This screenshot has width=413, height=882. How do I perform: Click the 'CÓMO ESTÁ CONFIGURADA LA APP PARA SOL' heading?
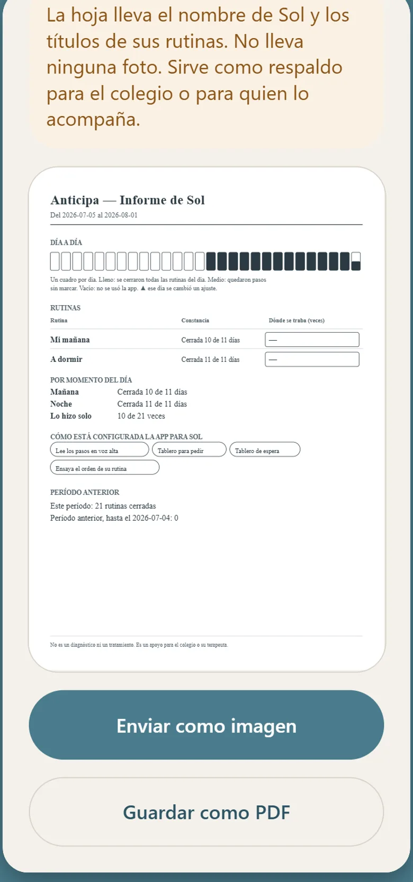(x=127, y=437)
